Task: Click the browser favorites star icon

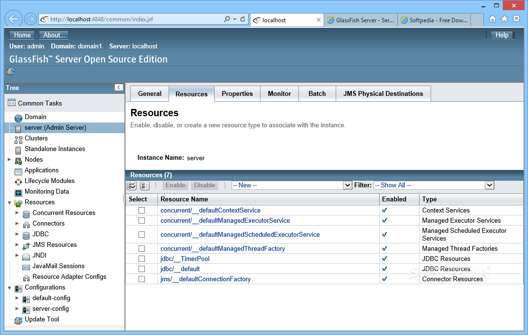Action: pyautogui.click(x=504, y=19)
